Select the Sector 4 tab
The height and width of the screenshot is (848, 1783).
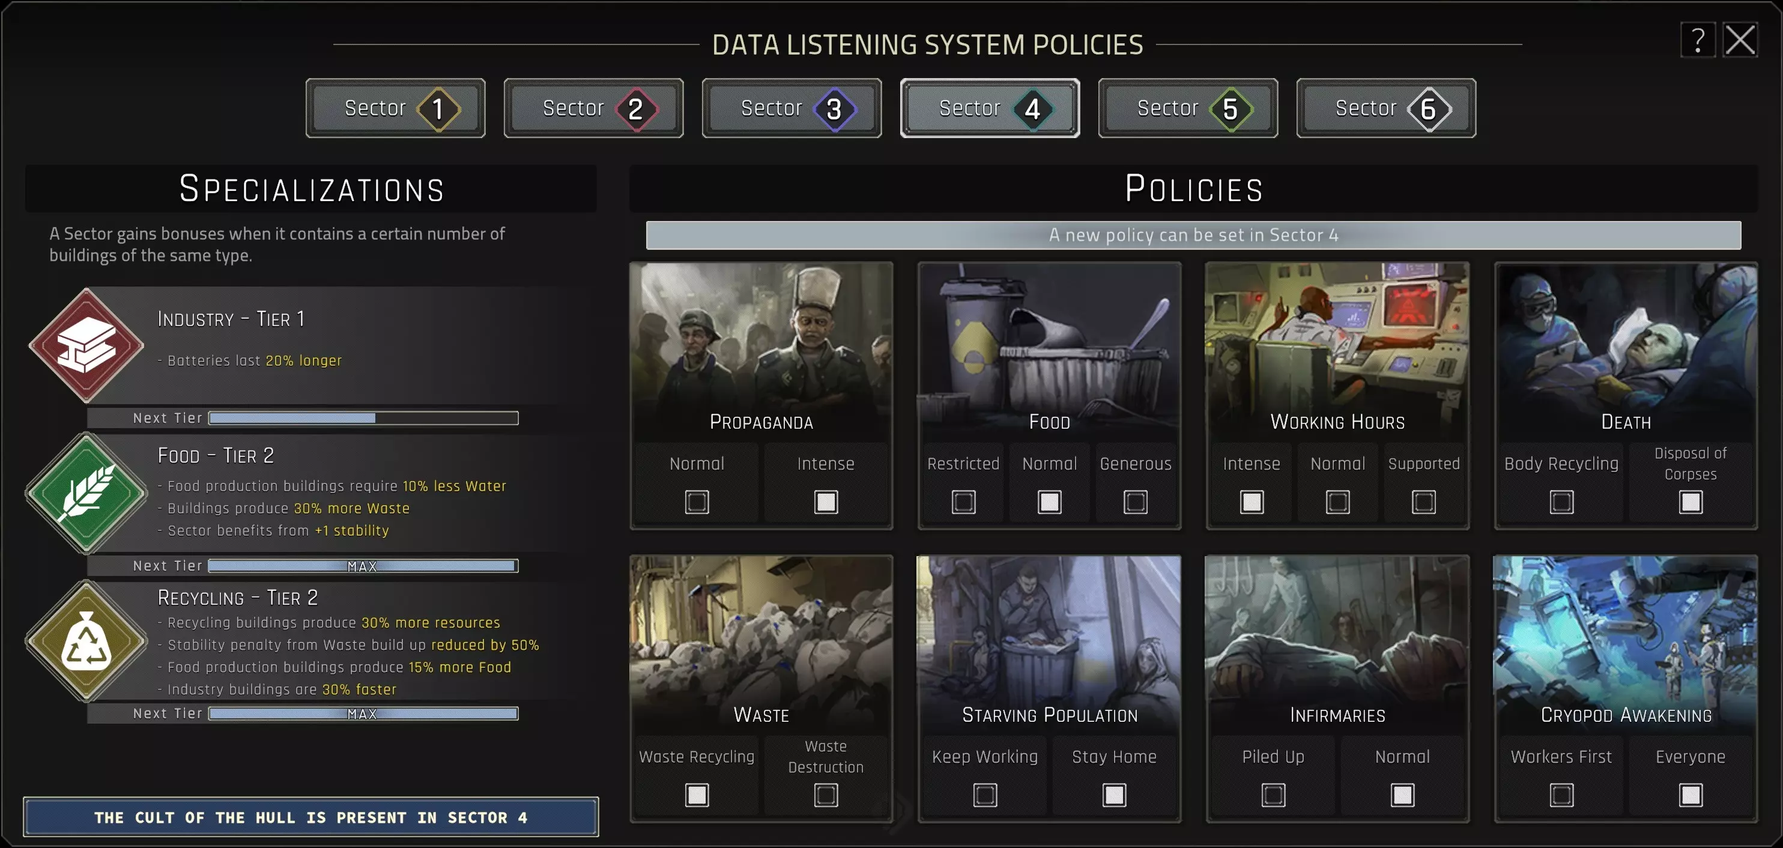pos(989,109)
